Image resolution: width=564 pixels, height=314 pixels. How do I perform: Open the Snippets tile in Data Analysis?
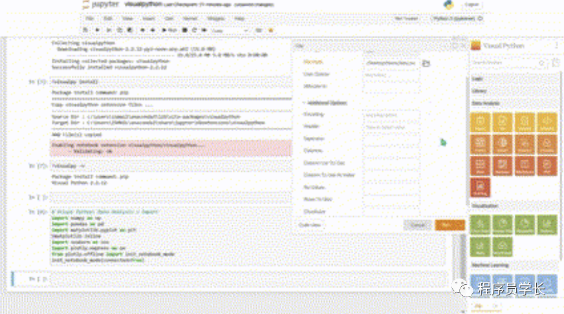point(547,122)
